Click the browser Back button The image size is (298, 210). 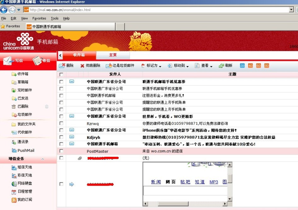tap(3, 10)
